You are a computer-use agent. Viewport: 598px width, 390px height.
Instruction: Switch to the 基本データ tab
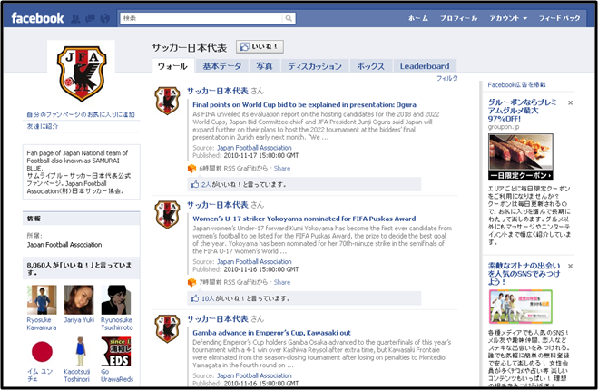(x=222, y=66)
